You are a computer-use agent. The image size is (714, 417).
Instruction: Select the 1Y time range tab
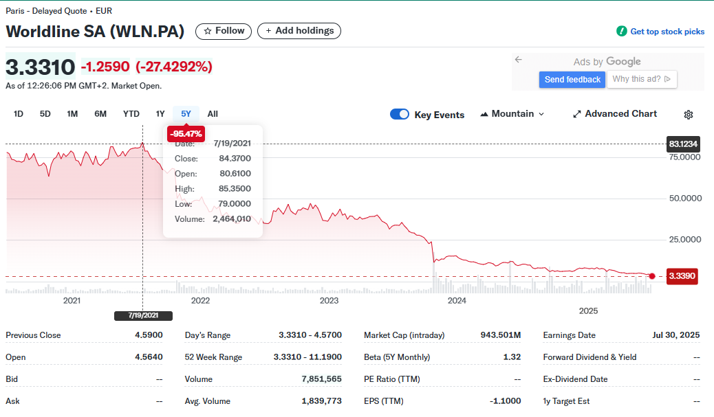point(160,113)
